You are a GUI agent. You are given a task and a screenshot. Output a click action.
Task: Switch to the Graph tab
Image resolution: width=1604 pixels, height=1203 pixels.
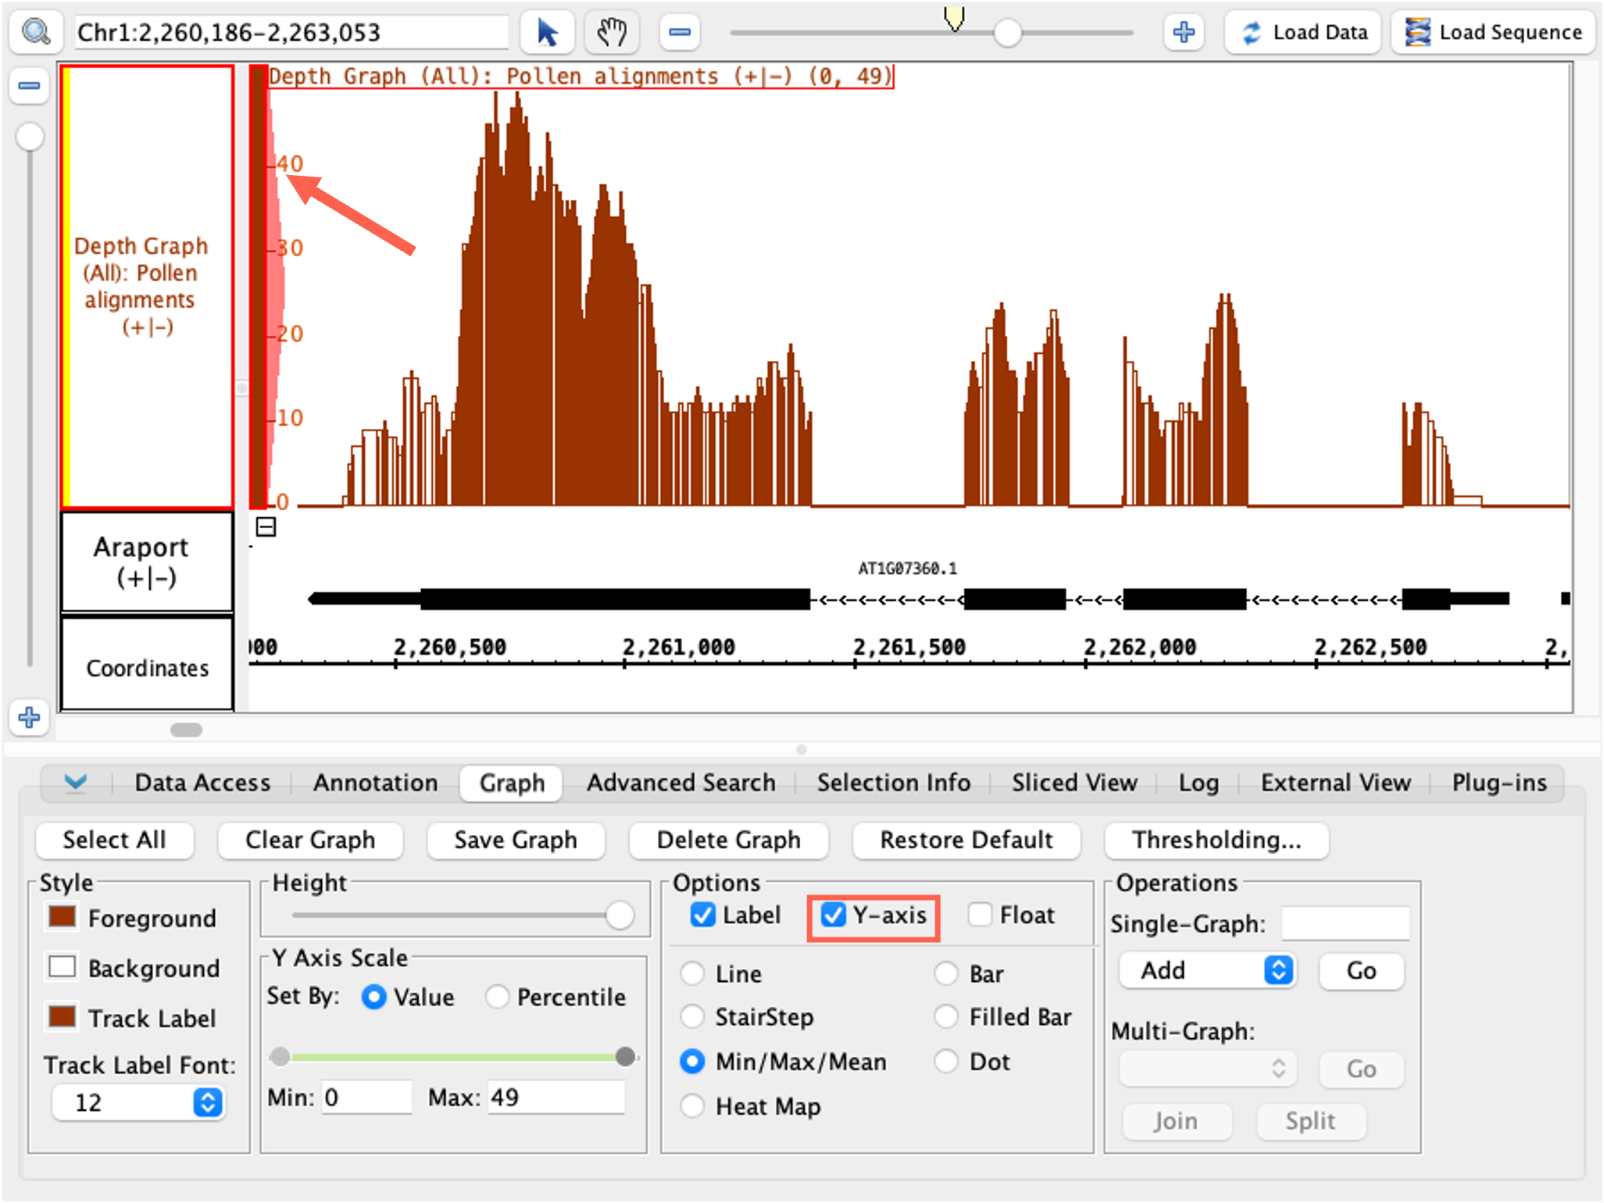click(x=512, y=783)
